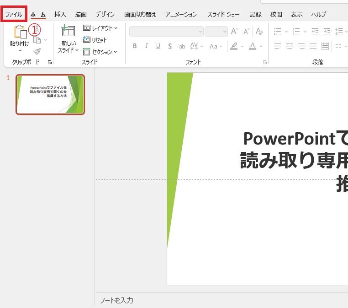Open the 描画 tab
This screenshot has width=348, height=308.
pos(80,14)
